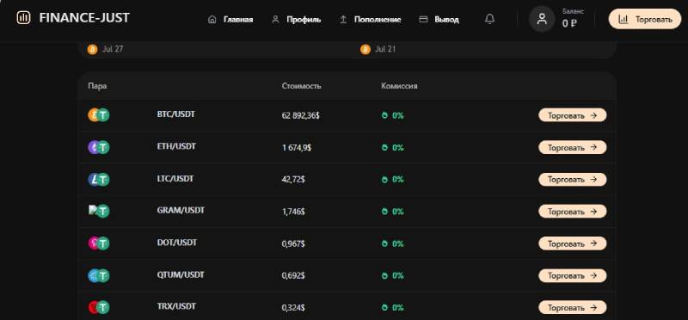Click the Баланс 0 ₽ display
The height and width of the screenshot is (320, 688).
pyautogui.click(x=573, y=19)
